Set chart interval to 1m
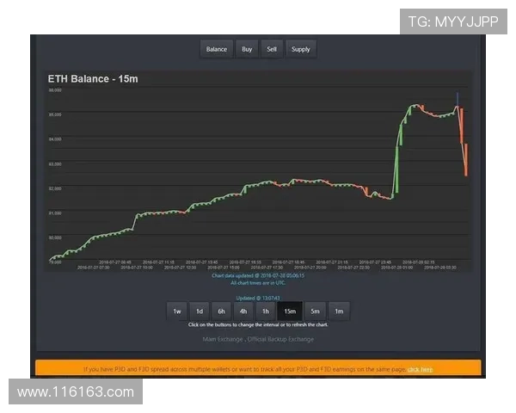Image resolution: width=516 pixels, height=413 pixels. (339, 311)
